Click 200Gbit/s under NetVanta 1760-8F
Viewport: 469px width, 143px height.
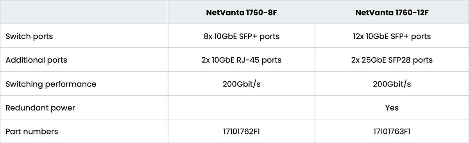tap(241, 84)
